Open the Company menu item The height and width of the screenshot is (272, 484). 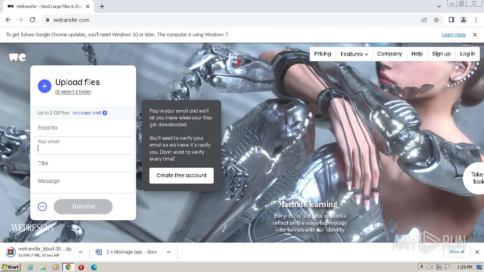(x=389, y=54)
